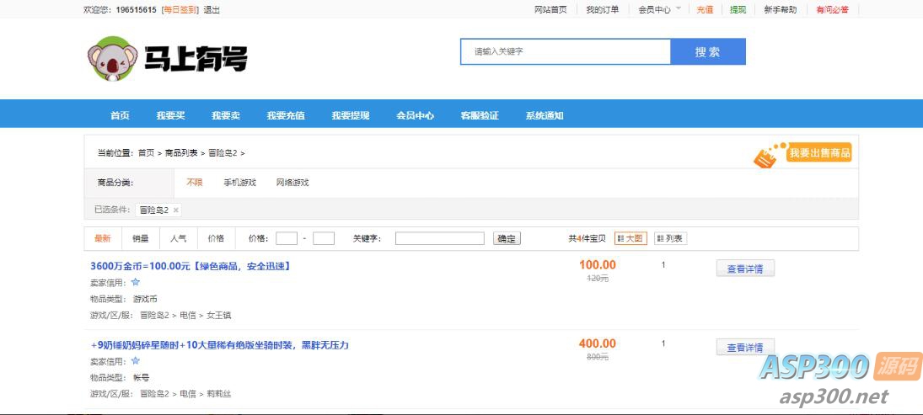Open listing title 3600万金币=100.00元

click(191, 266)
